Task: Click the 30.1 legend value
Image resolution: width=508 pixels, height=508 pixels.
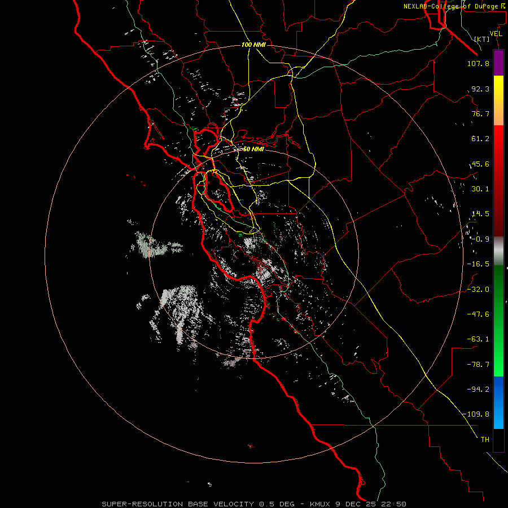Action: (480, 189)
